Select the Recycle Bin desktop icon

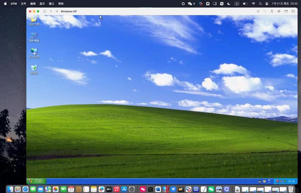click(34, 69)
